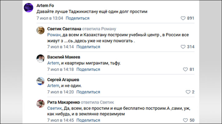The height and width of the screenshot is (124, 222).
Task: Click the "Светик" mention in Рита's reply
Action: (x=54, y=108)
